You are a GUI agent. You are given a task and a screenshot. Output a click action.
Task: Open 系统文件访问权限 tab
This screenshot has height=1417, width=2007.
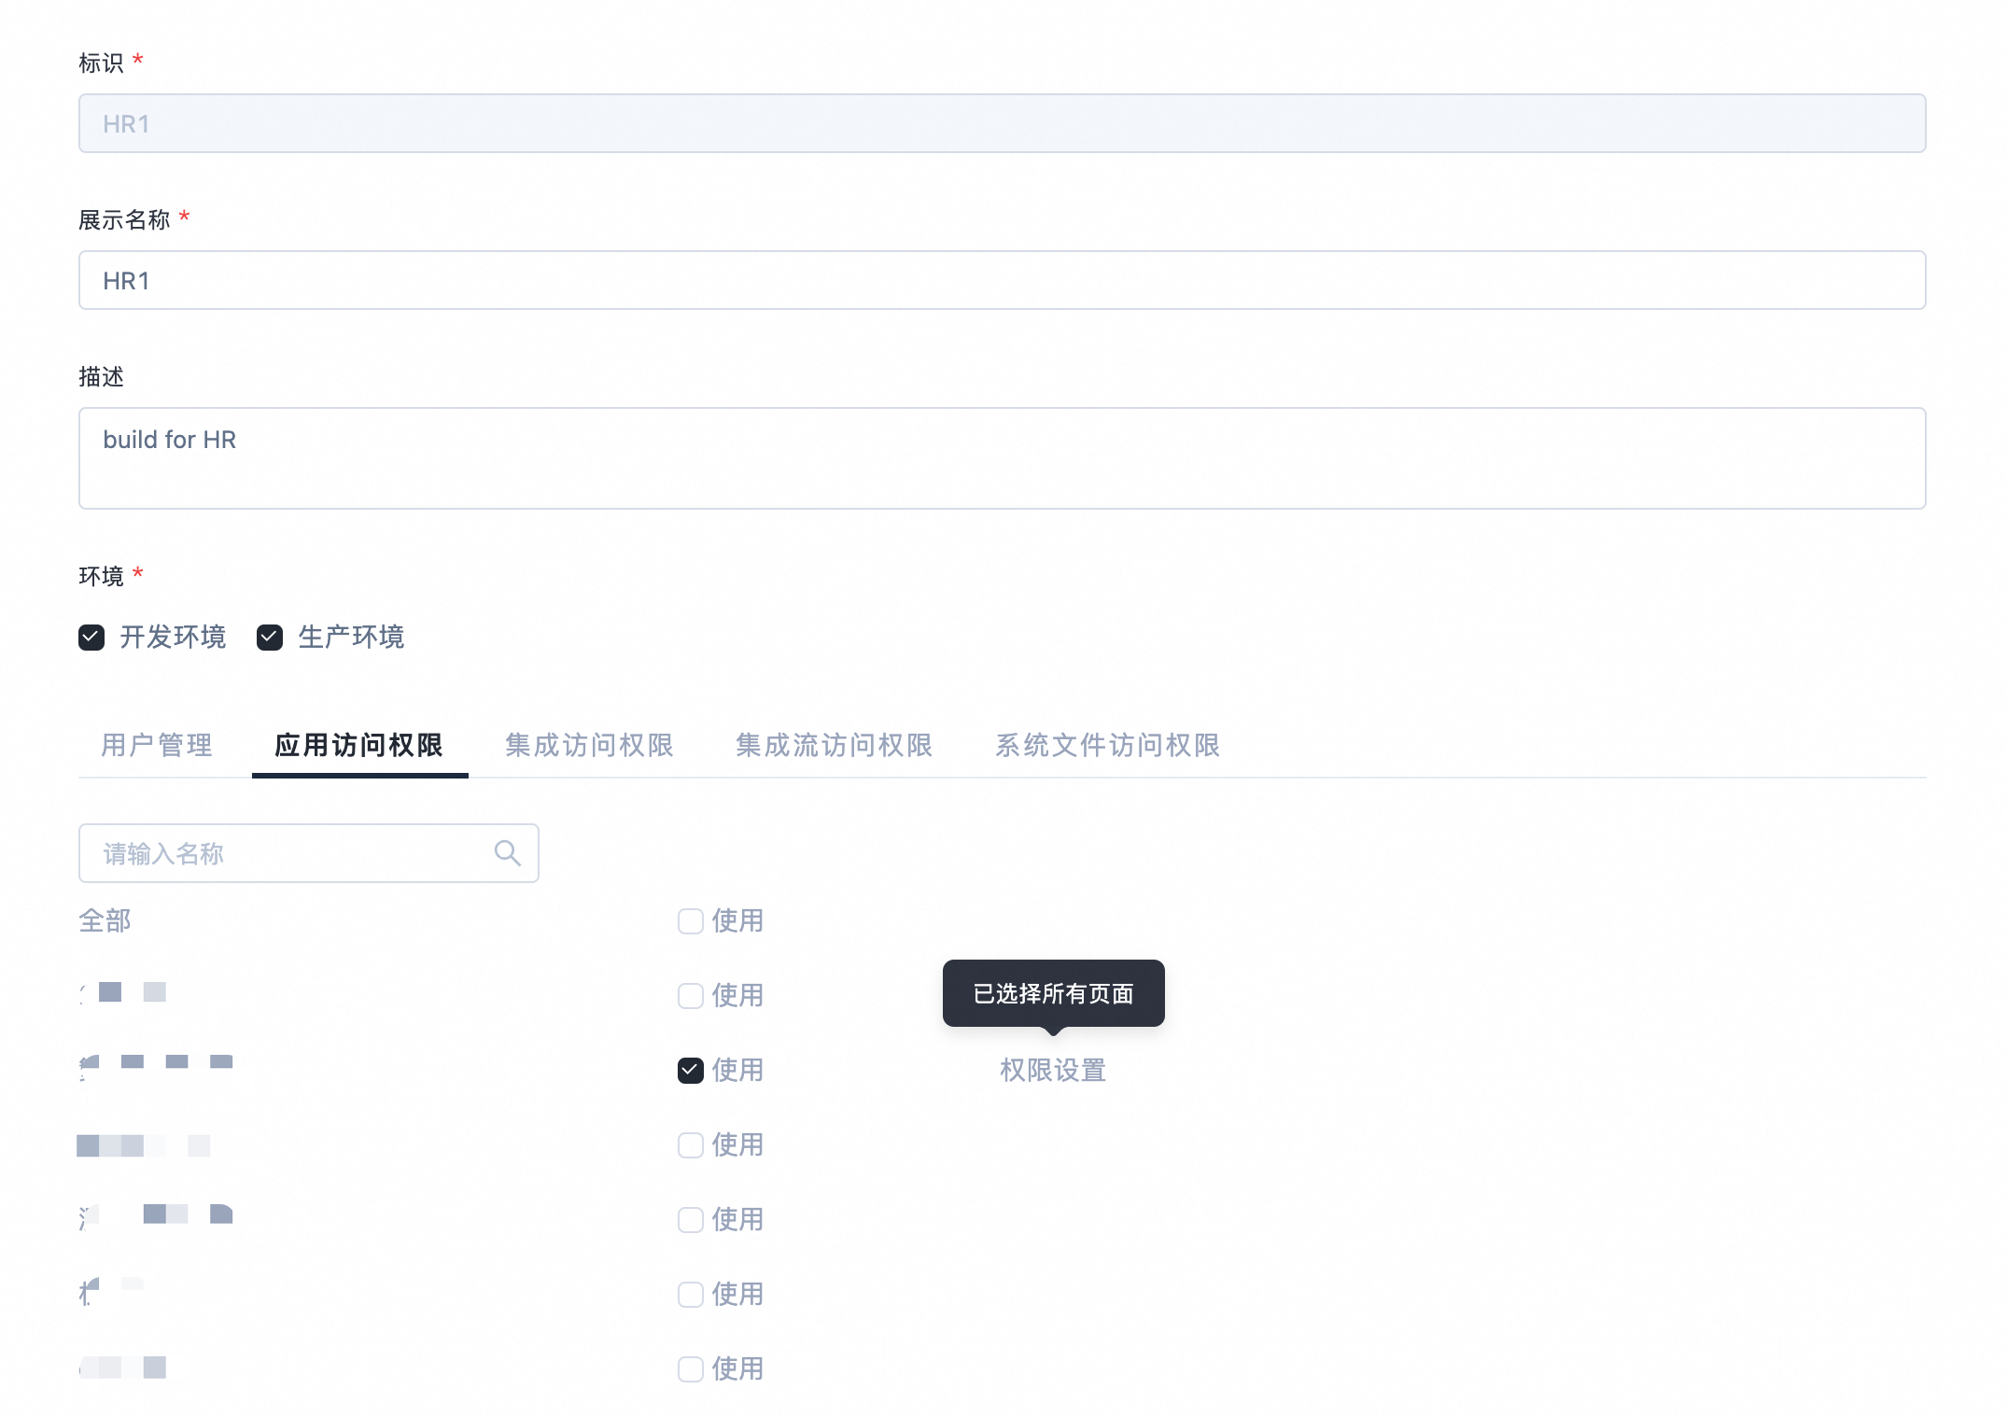1107,745
